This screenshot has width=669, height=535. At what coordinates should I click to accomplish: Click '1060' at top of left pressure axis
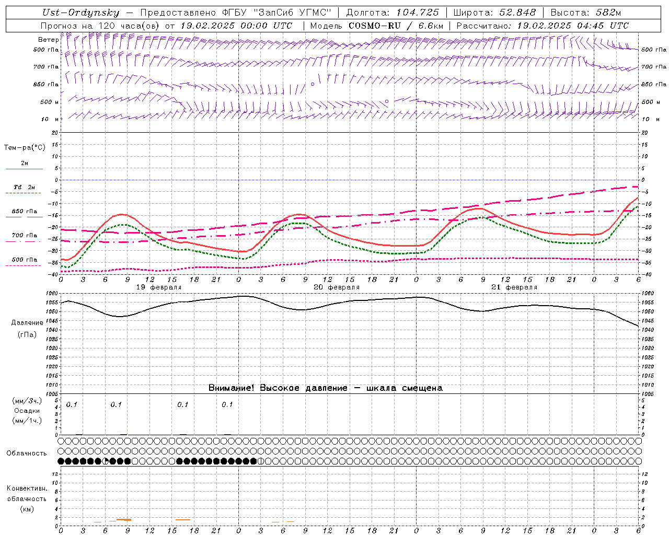click(52, 294)
